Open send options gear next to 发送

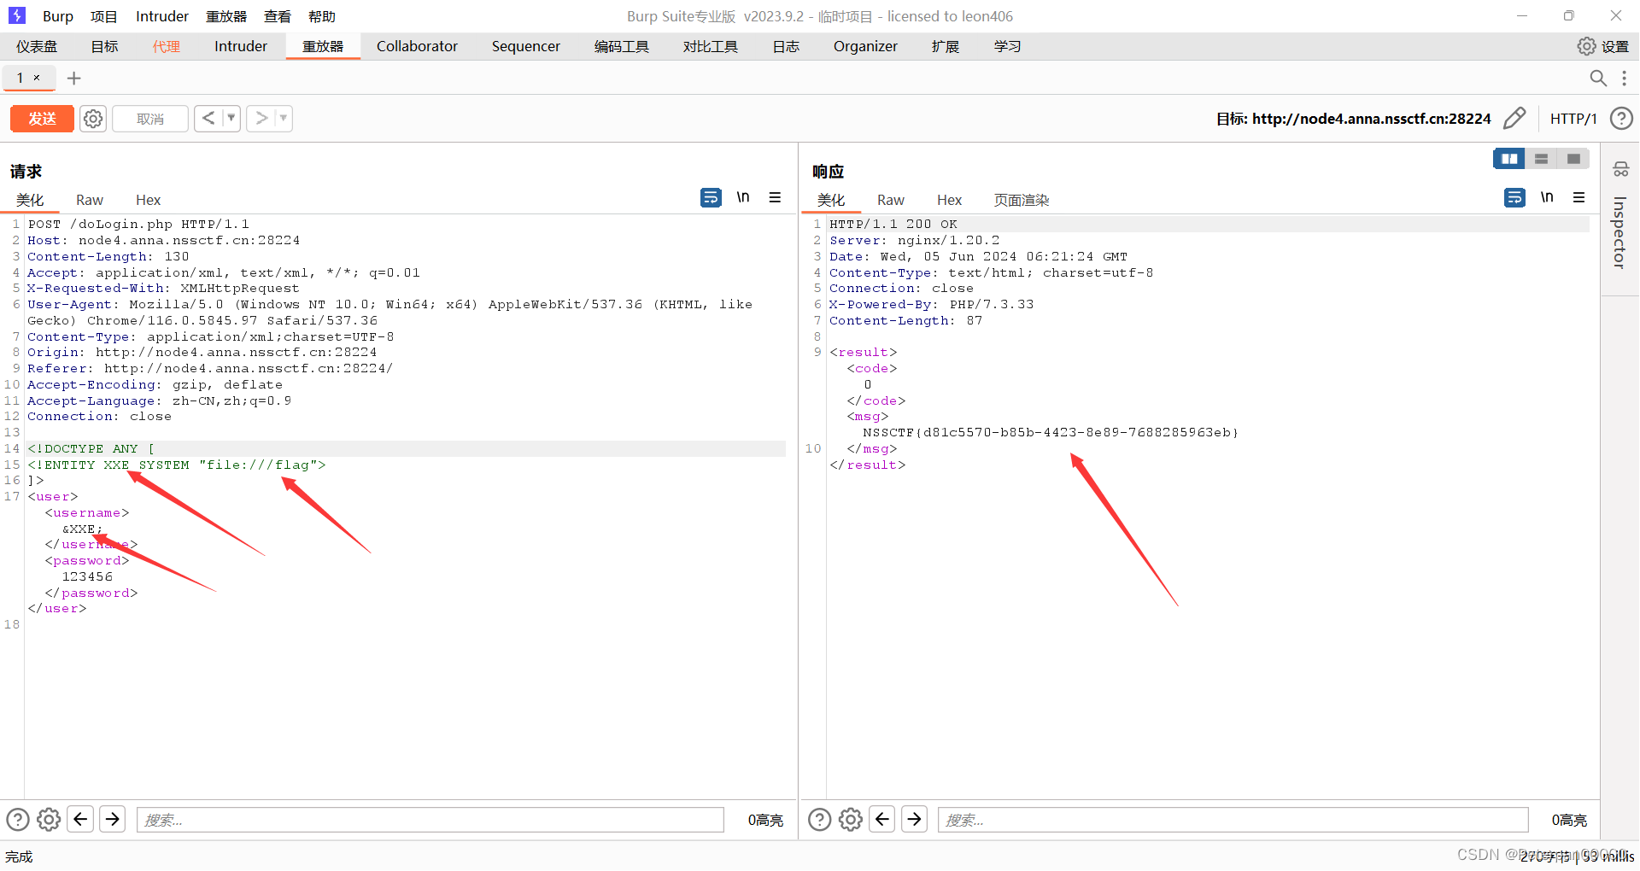click(93, 119)
